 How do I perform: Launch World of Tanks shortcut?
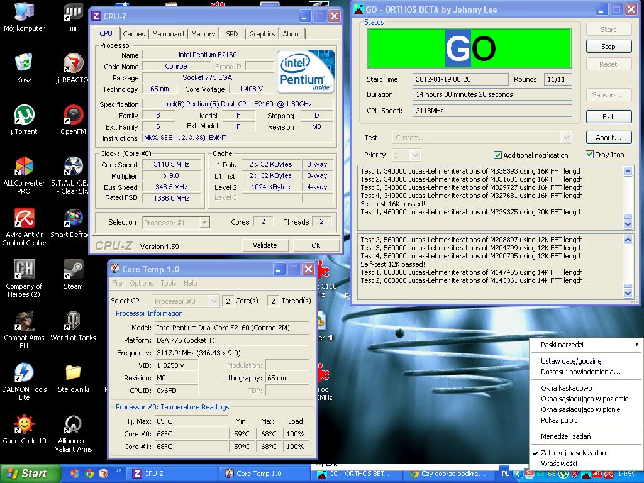pos(73,321)
